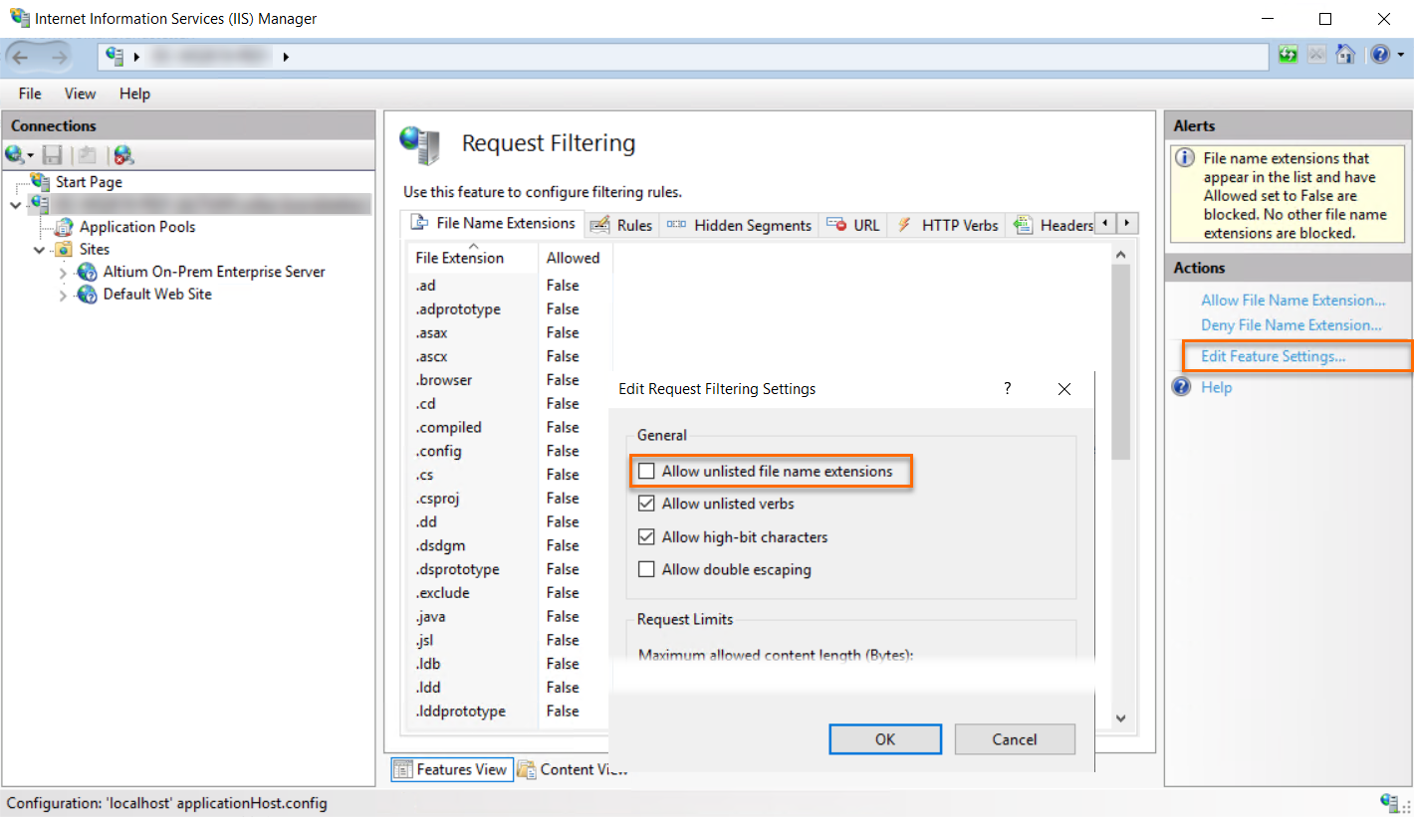Uncheck Allow unlisted verbs
This screenshot has width=1414, height=817.
[x=647, y=505]
